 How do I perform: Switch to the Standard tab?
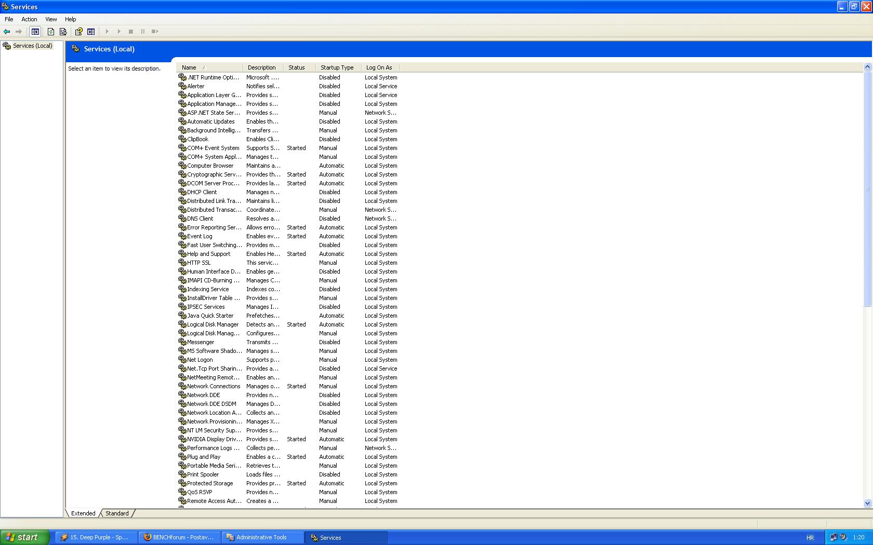117,513
